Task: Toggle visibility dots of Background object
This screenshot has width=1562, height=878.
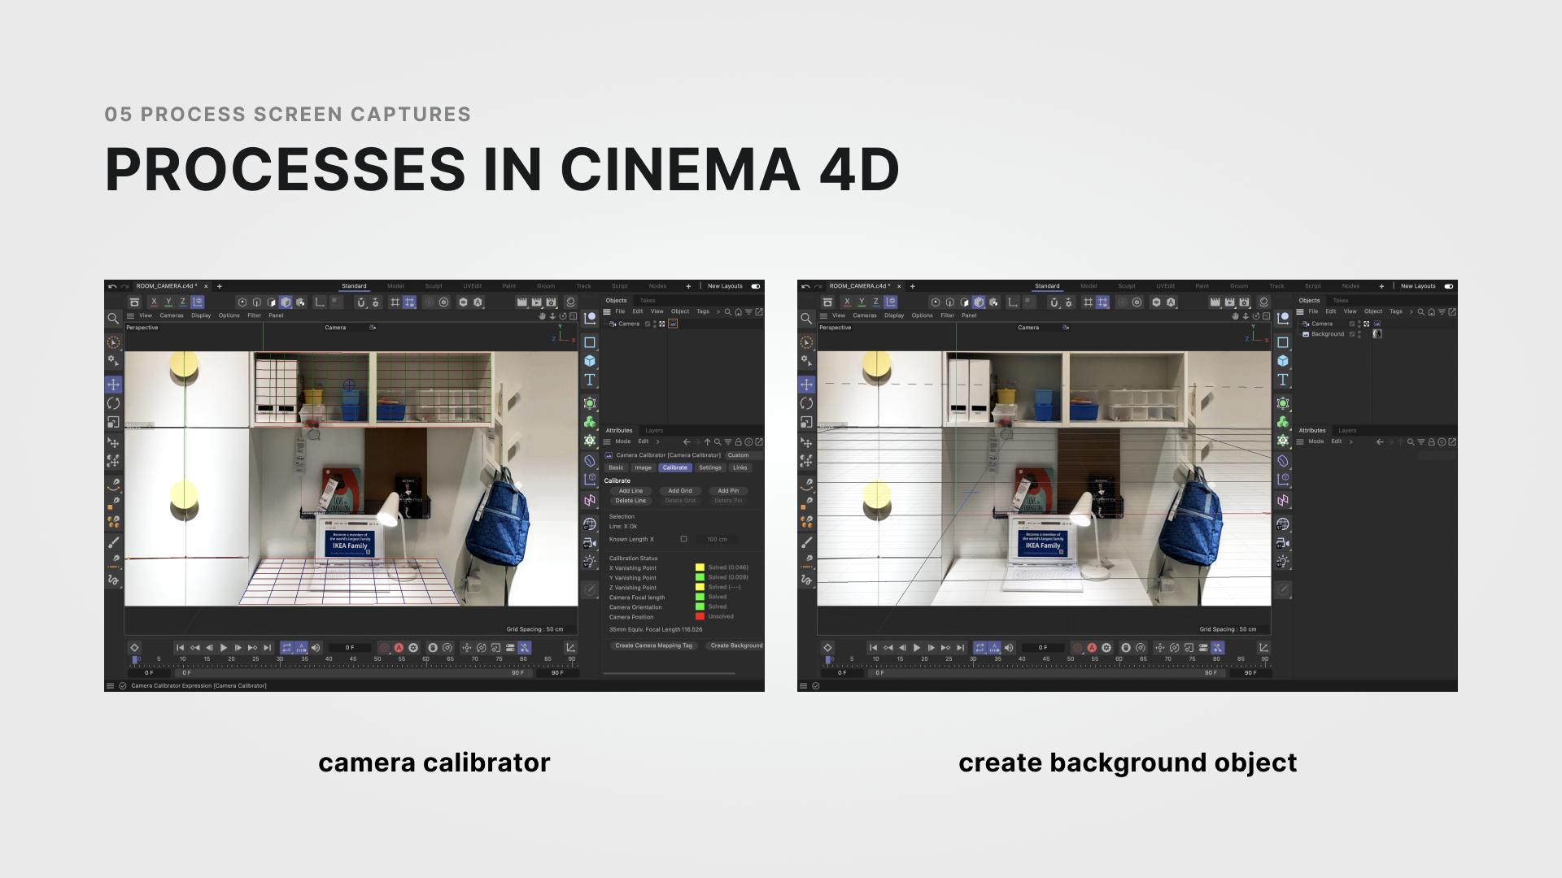Action: 1359,334
